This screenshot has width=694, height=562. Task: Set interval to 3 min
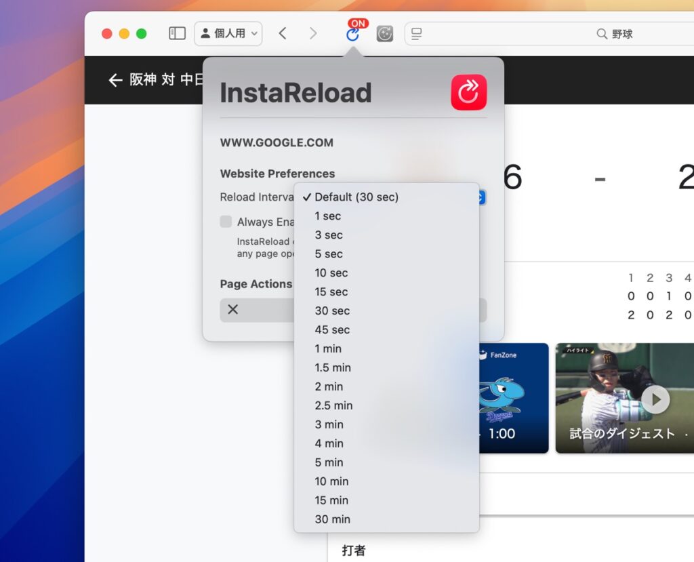[x=386, y=424]
